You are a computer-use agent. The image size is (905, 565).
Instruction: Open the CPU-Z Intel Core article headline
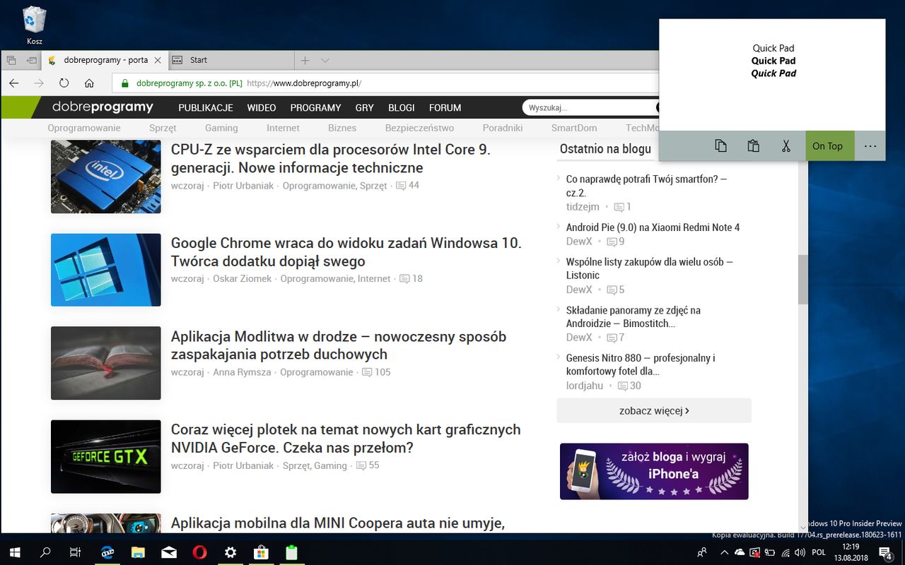pos(331,159)
